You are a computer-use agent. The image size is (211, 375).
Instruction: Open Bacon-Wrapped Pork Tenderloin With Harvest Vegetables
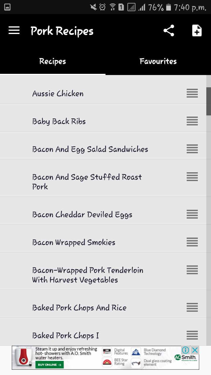pyautogui.click(x=87, y=275)
